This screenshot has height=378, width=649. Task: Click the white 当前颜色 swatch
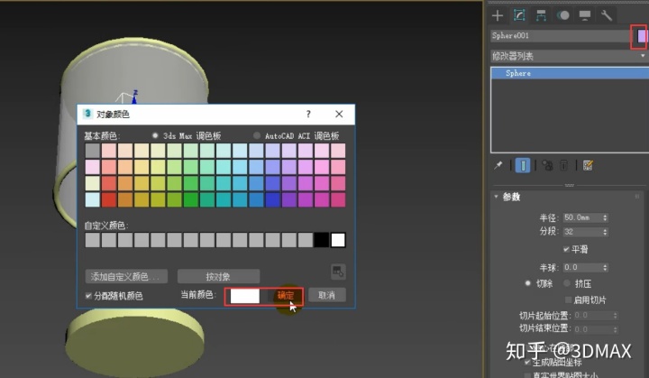pyautogui.click(x=244, y=296)
